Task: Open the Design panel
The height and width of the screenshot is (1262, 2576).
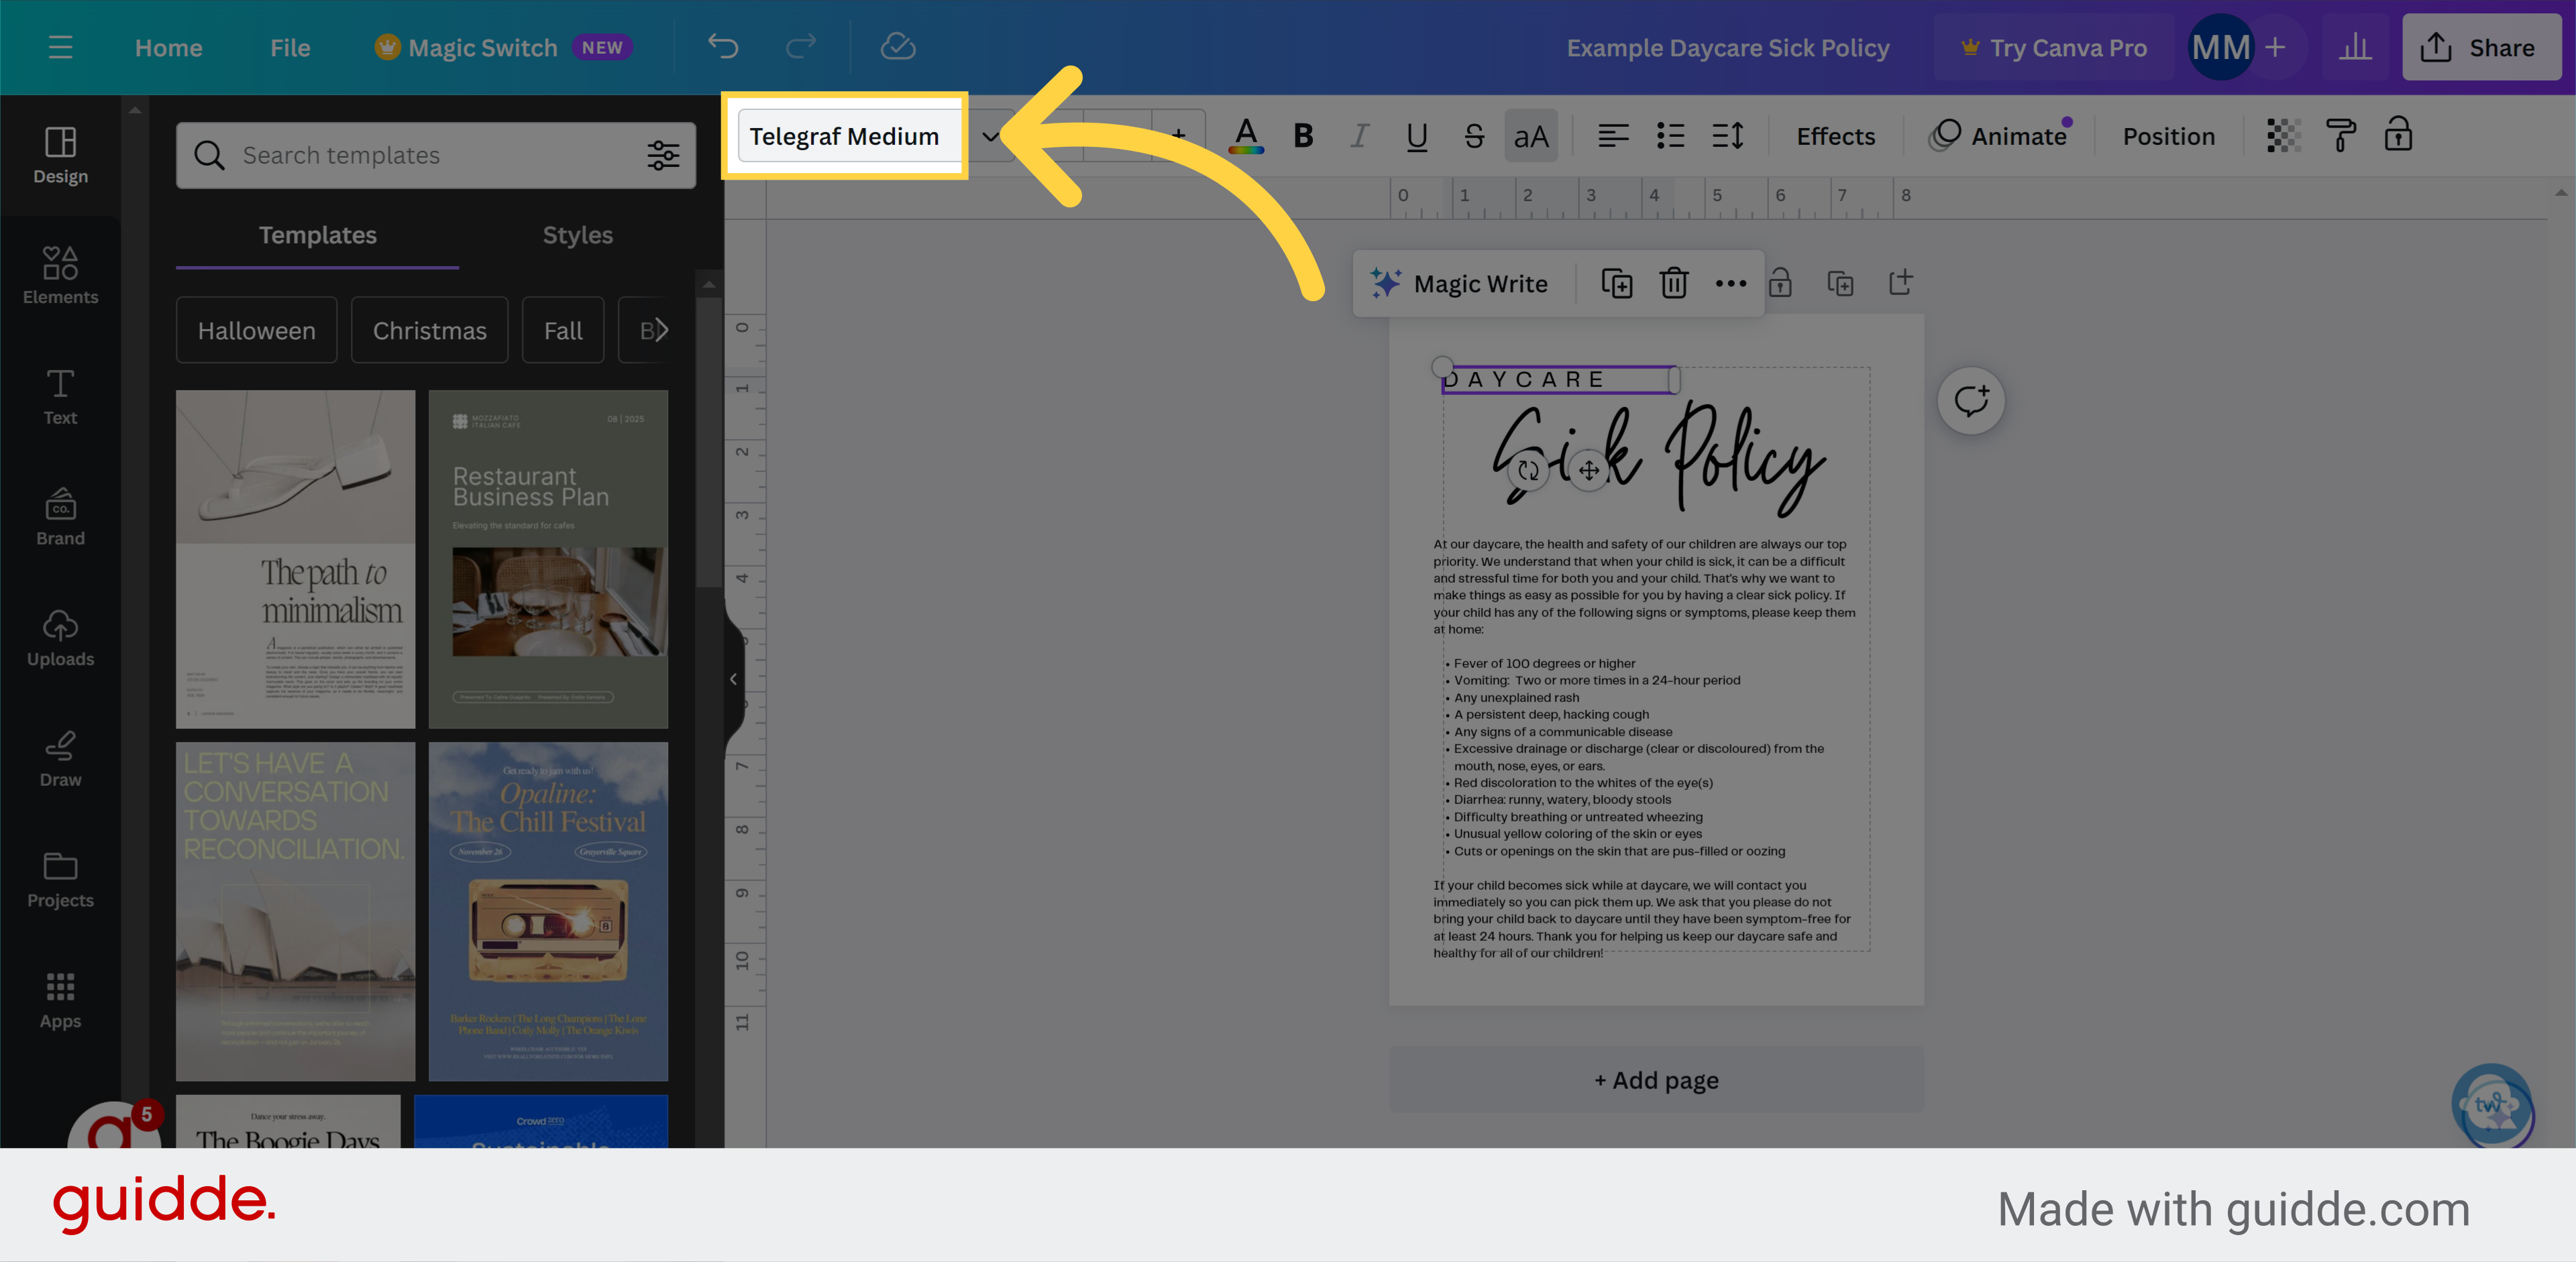Action: (x=60, y=155)
